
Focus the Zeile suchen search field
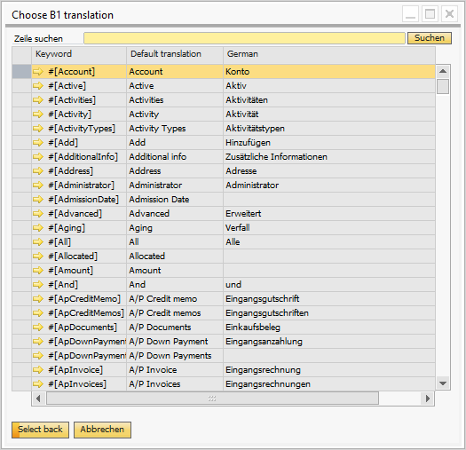(244, 38)
